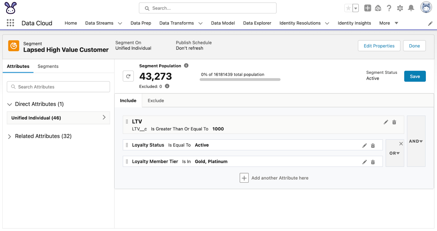
Task: Delete the LTV attribute rule
Action: [x=394, y=122]
